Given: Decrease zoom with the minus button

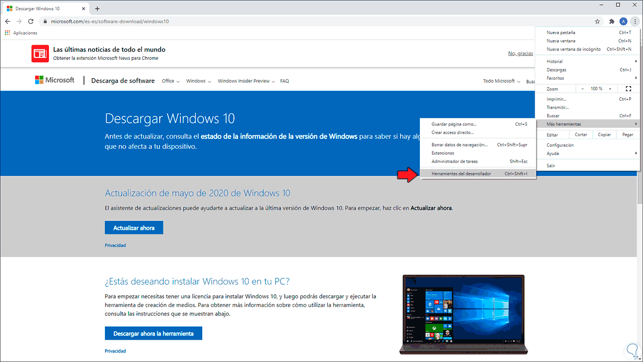Looking at the screenshot, I should [x=583, y=89].
